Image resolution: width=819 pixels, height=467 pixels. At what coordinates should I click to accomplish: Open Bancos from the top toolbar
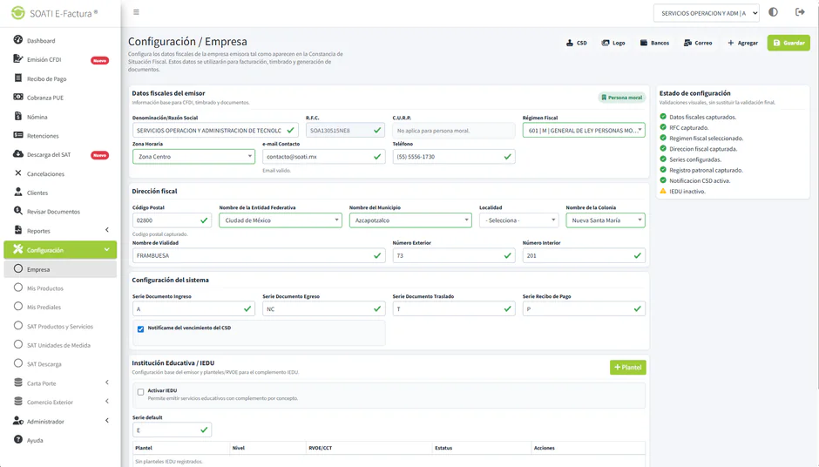tap(654, 43)
